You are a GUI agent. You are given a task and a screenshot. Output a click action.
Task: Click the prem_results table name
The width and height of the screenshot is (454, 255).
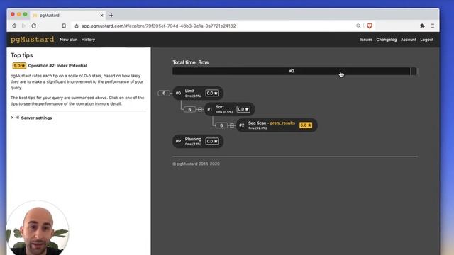click(x=282, y=123)
